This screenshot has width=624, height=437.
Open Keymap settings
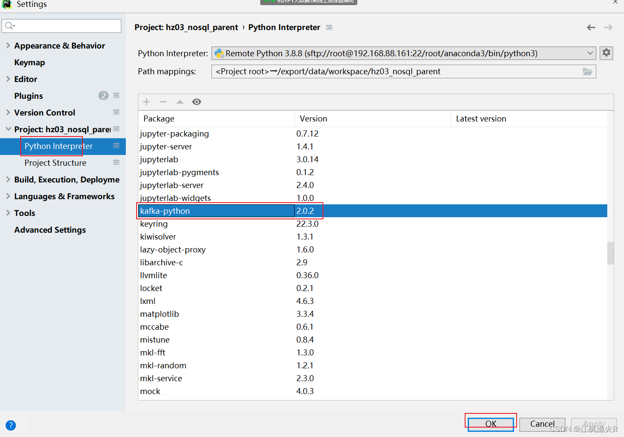click(30, 62)
